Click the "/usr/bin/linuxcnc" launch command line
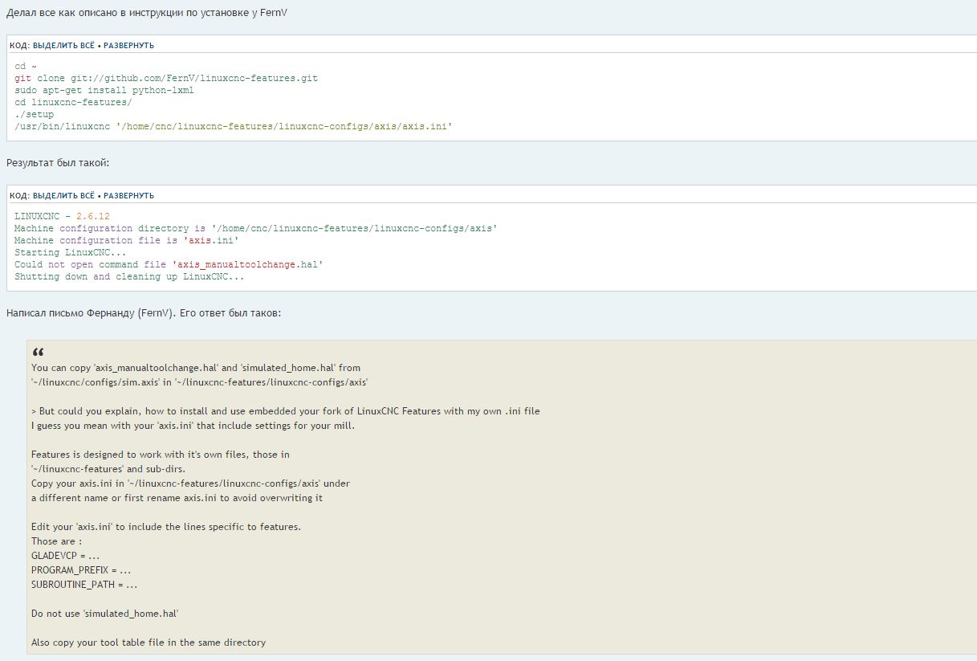 (233, 127)
